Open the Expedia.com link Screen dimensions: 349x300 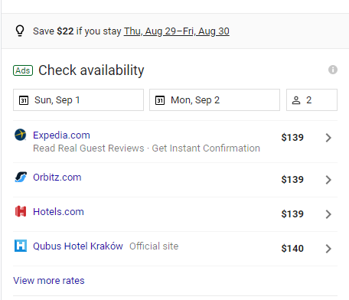tap(61, 135)
